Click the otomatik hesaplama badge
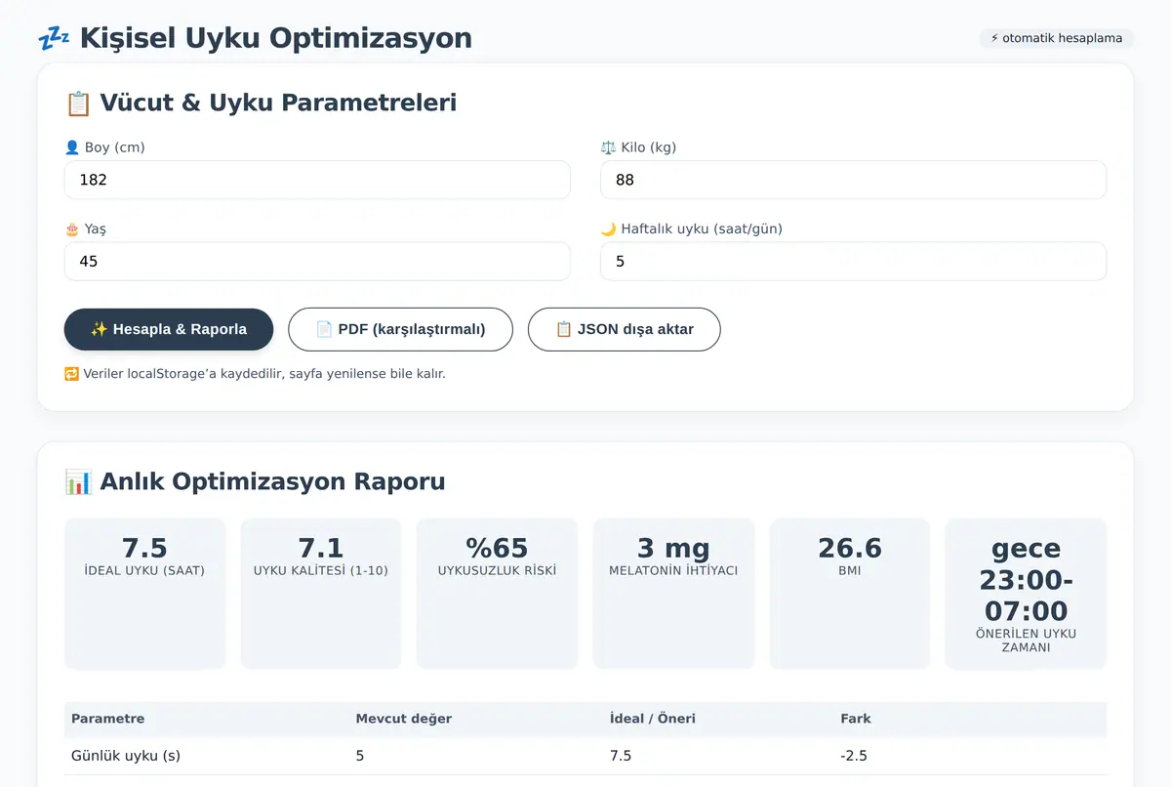 (x=1057, y=38)
